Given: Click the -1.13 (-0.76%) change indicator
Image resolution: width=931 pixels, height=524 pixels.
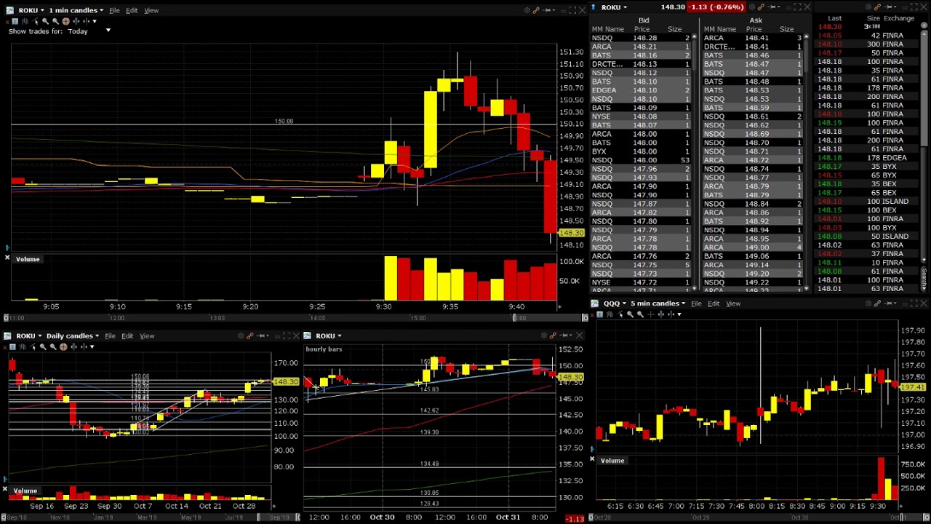Looking at the screenshot, I should (717, 7).
